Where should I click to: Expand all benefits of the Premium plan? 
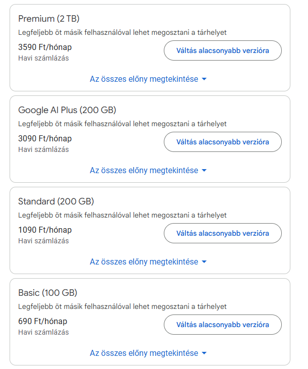click(x=144, y=79)
